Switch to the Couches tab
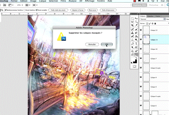The height and width of the screenshot is (115, 169). click(150, 16)
